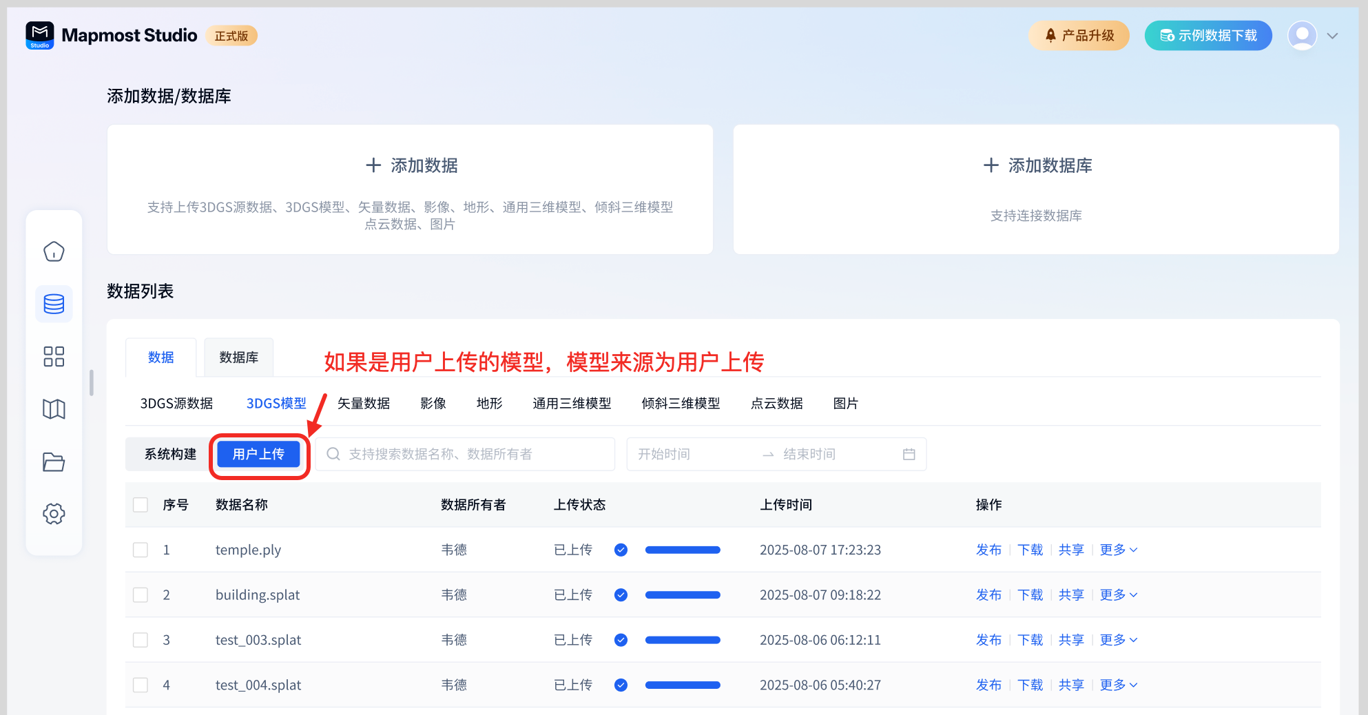Open the four-squares apps sidebar icon
Viewport: 1368px width, 715px height.
54,356
